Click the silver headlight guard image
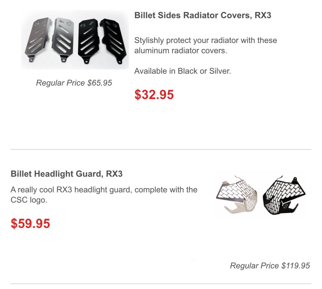The width and height of the screenshot is (322, 289). (236, 195)
